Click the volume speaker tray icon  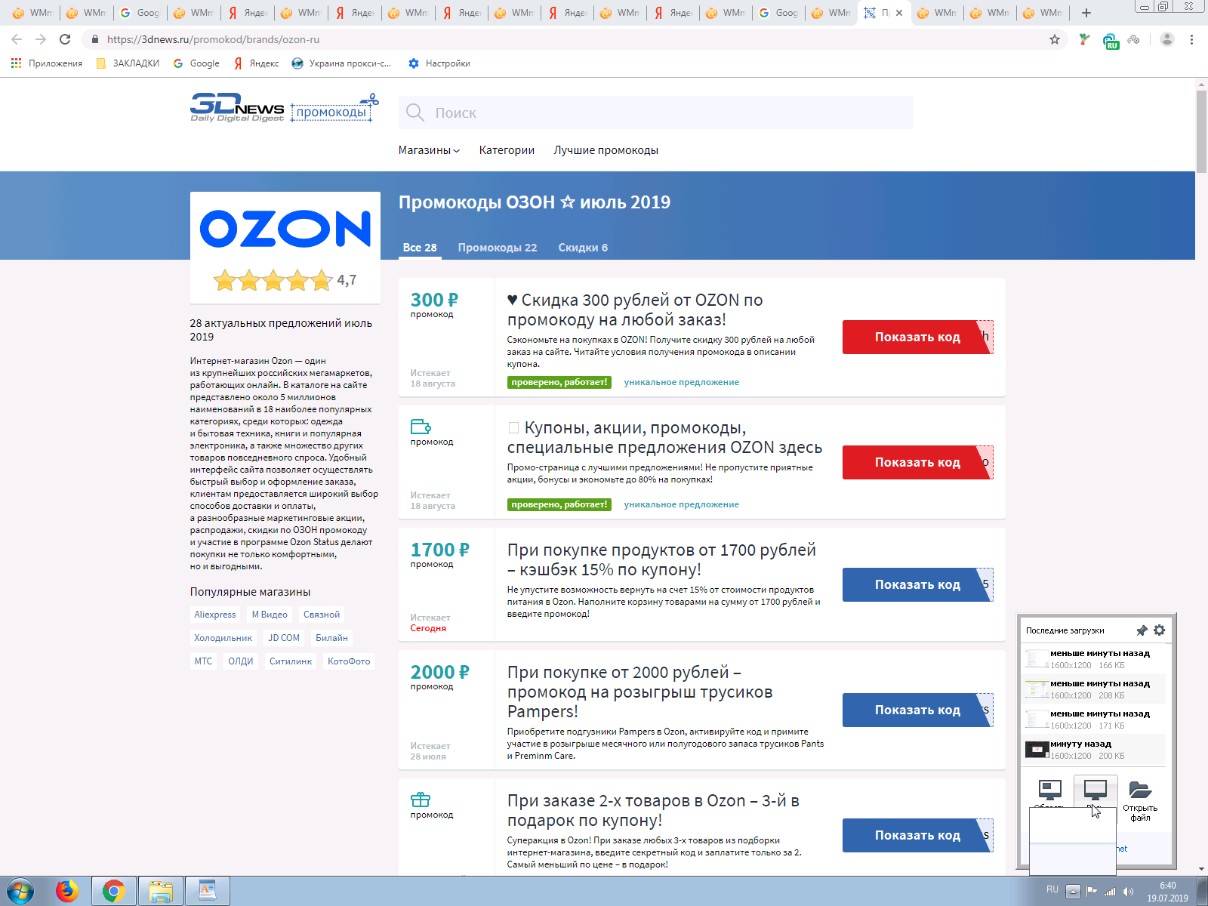tap(1128, 892)
